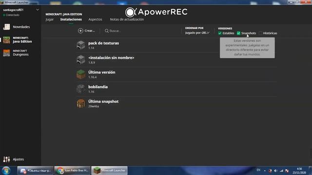This screenshot has width=312, height=175.
Task: Select the crafting table icon of Última snapshot
Action: pos(81,104)
